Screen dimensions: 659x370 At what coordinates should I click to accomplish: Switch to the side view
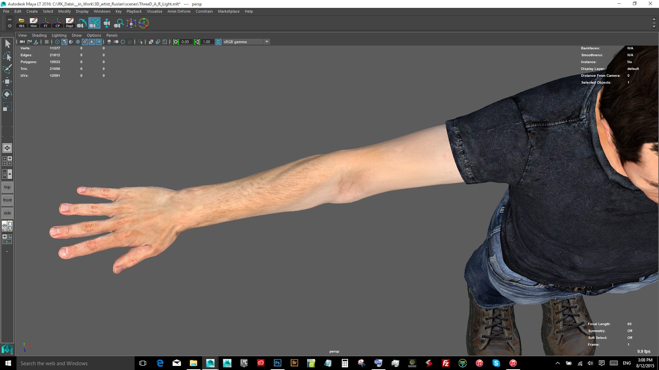tap(7, 213)
